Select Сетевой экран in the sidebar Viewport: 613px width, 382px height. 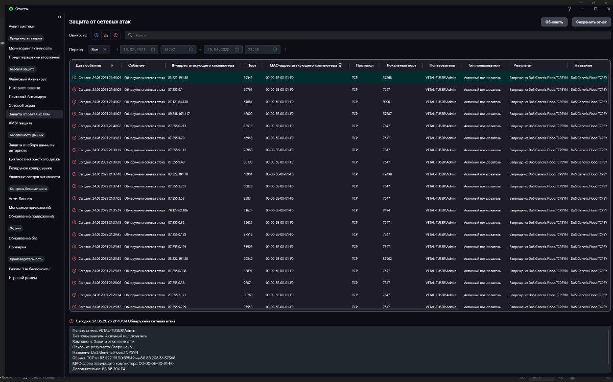click(x=21, y=105)
